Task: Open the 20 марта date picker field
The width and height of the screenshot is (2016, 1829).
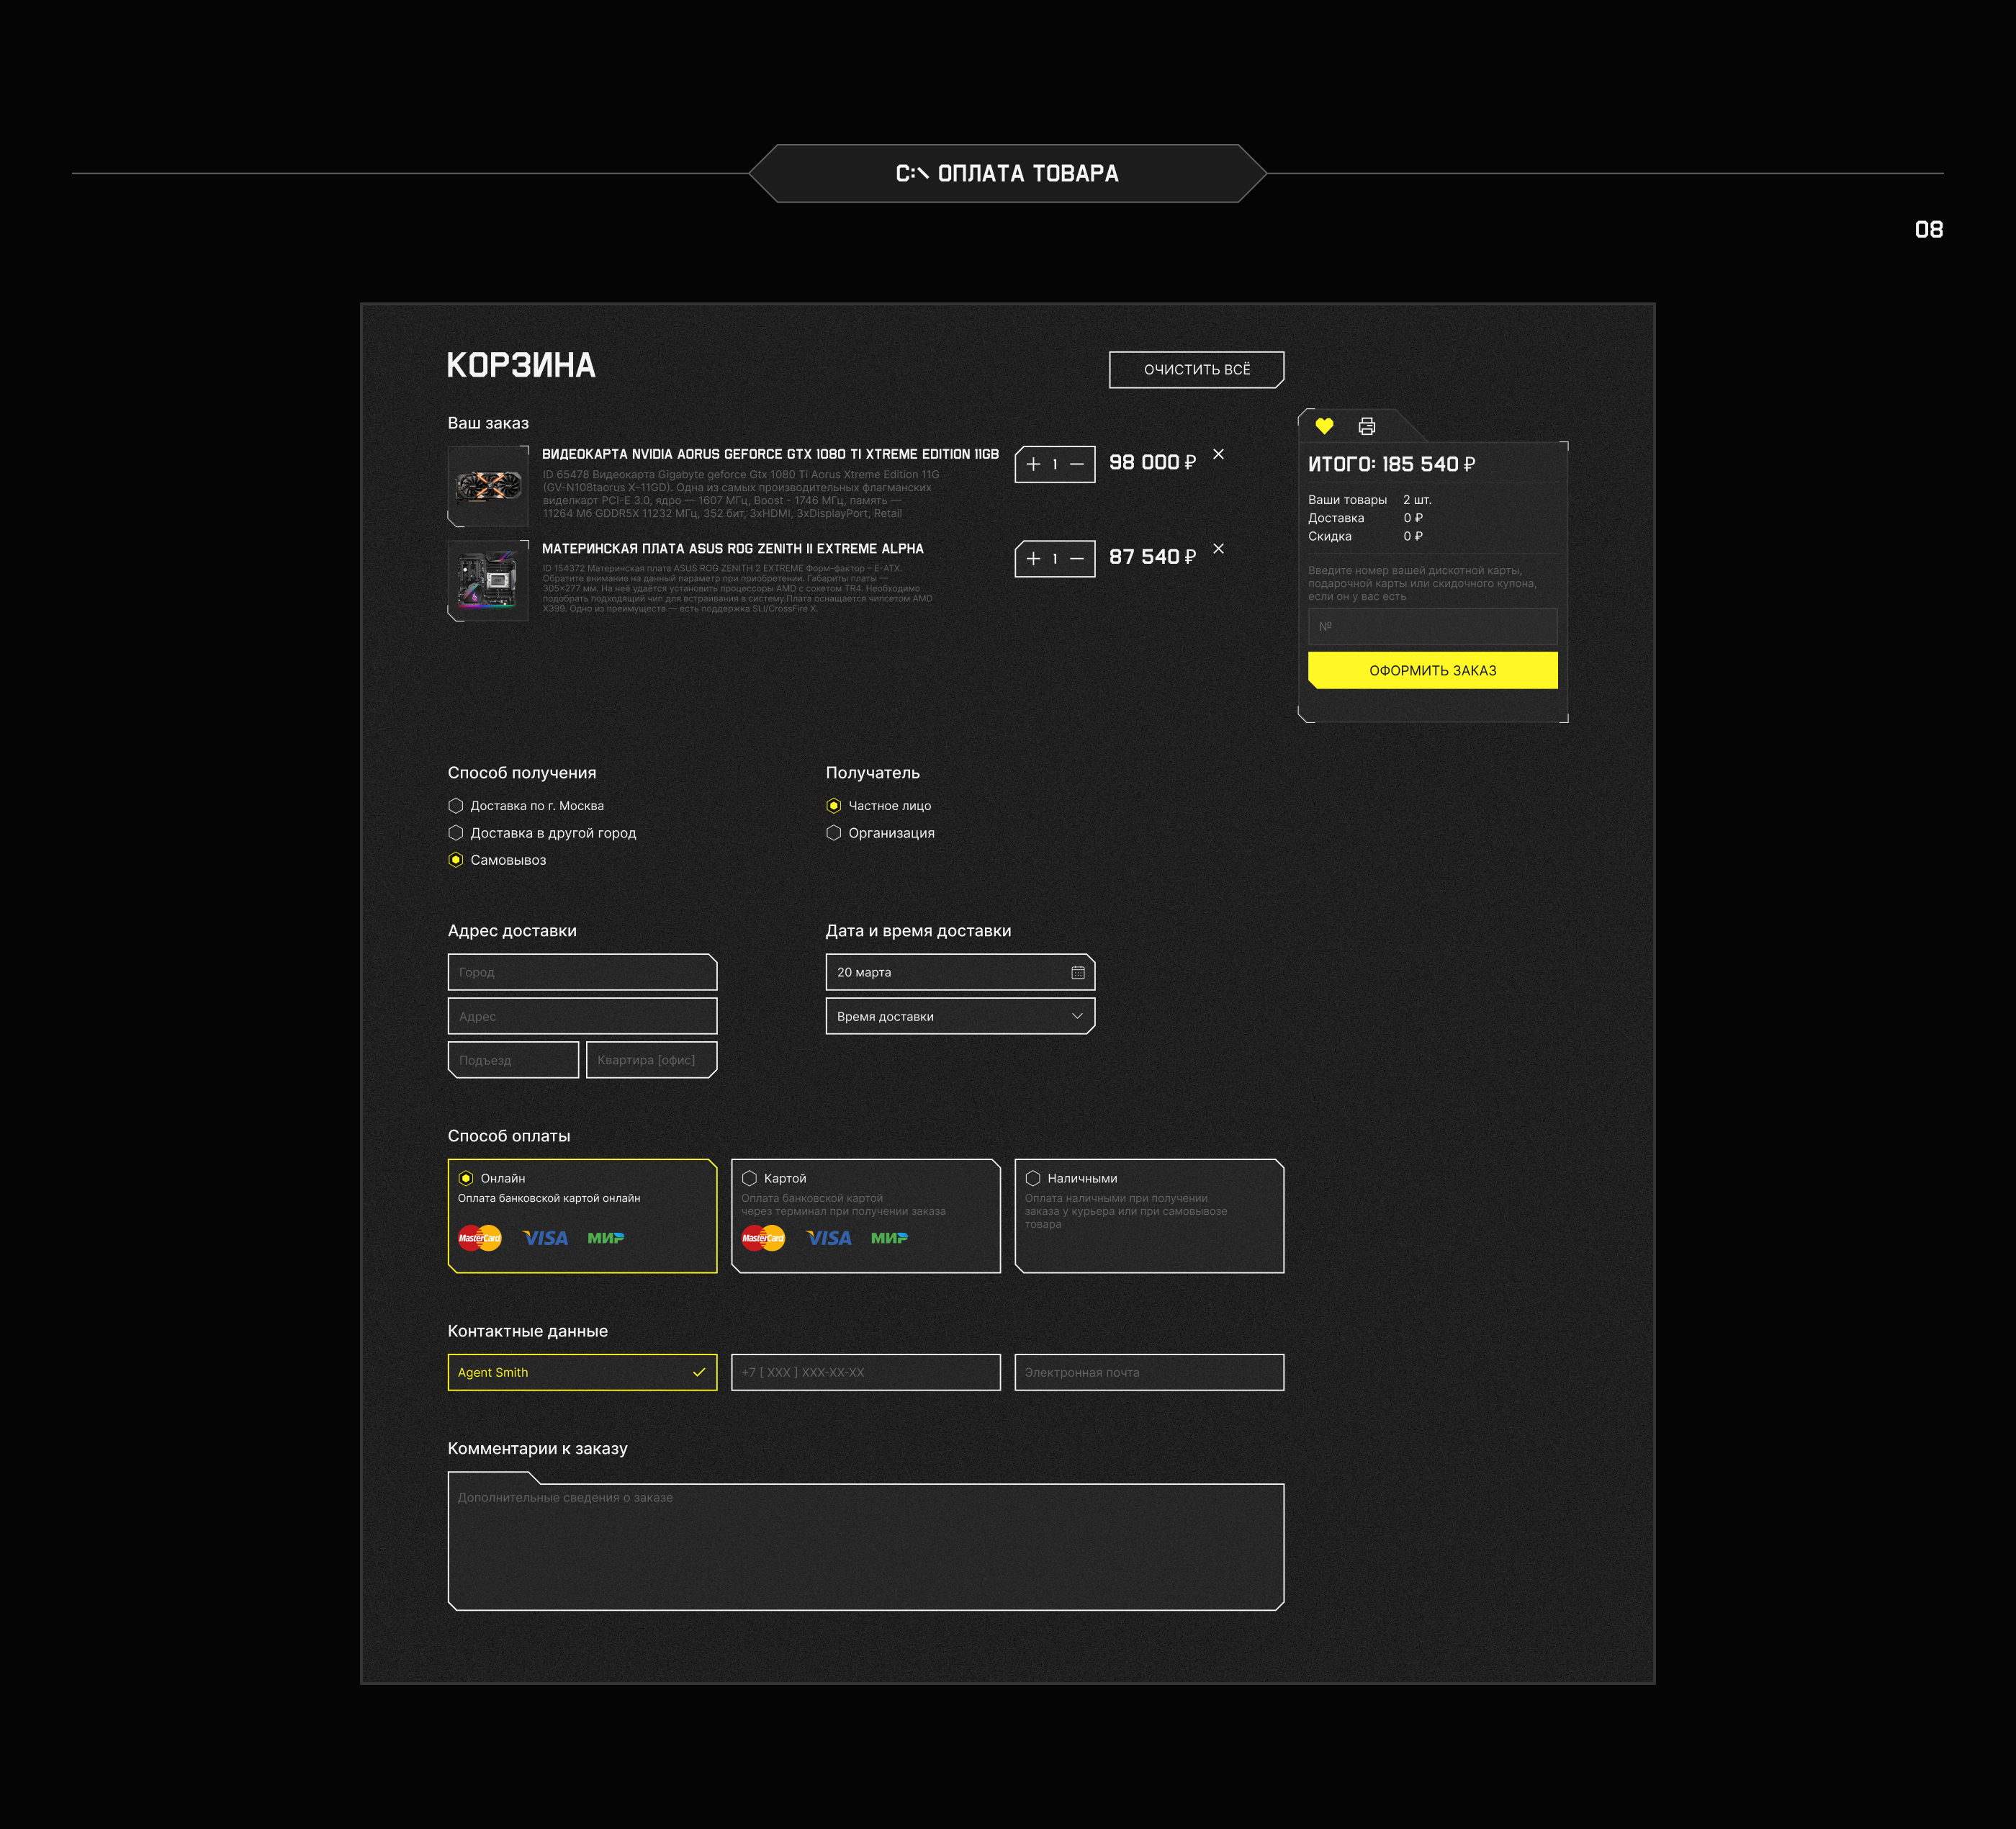Action: pos(940,972)
